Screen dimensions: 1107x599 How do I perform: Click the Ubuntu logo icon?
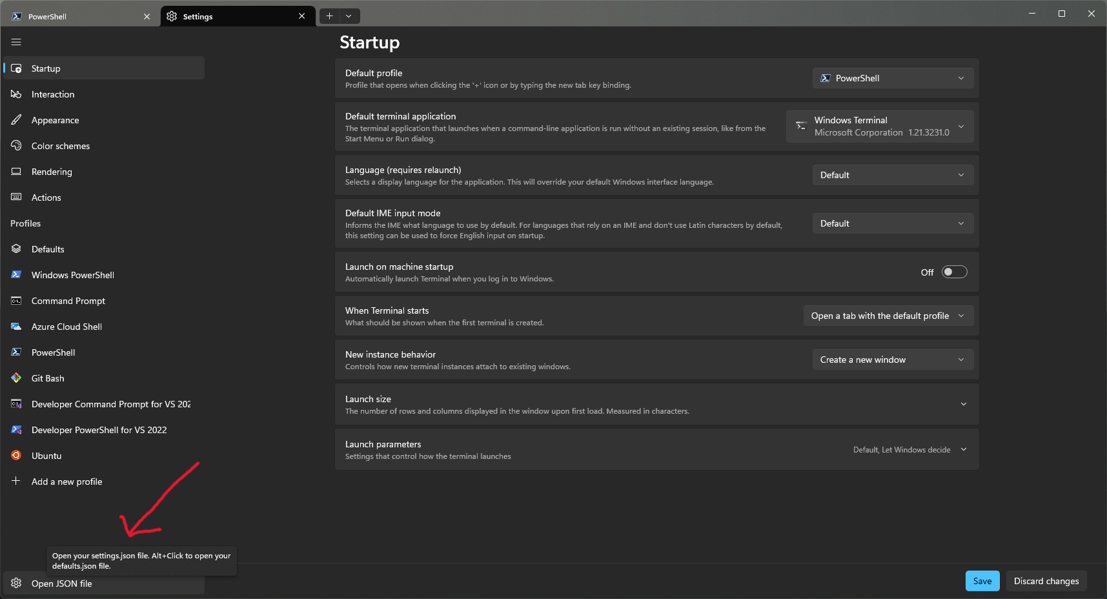16,456
